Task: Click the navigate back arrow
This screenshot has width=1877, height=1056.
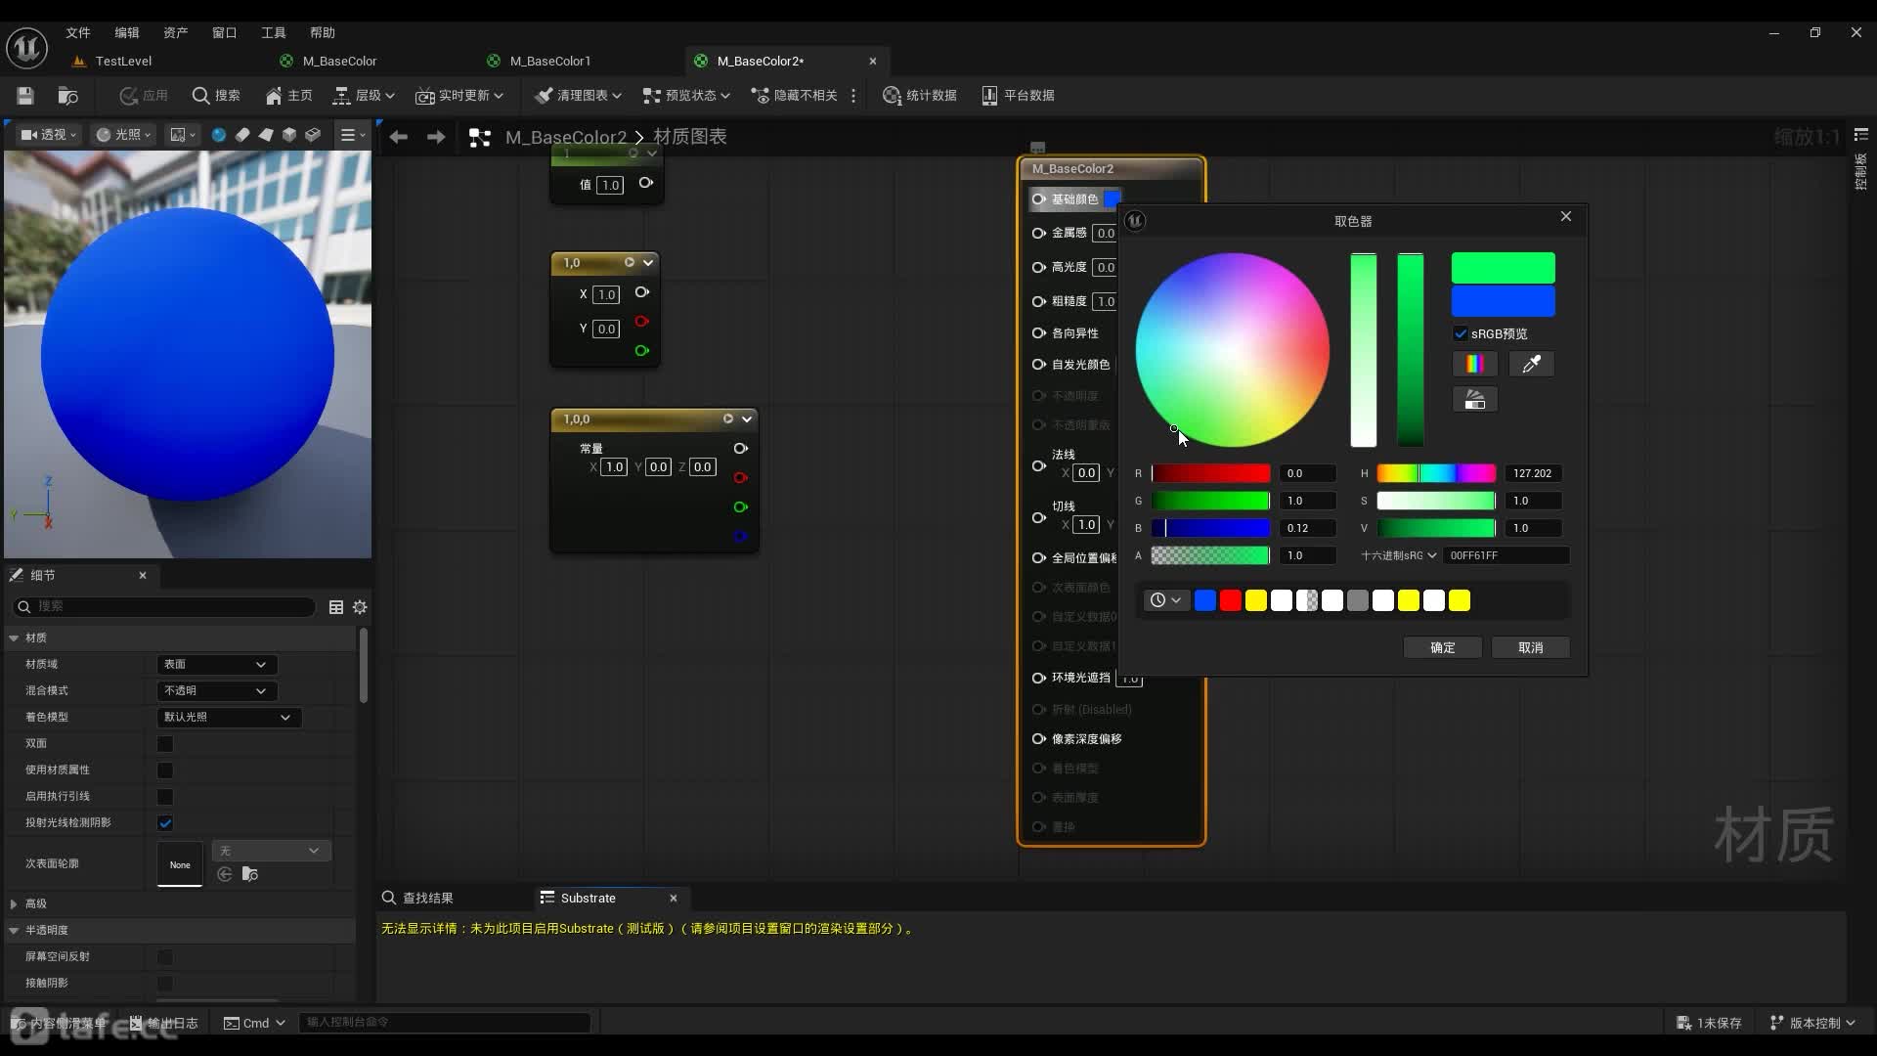Action: pyautogui.click(x=398, y=137)
